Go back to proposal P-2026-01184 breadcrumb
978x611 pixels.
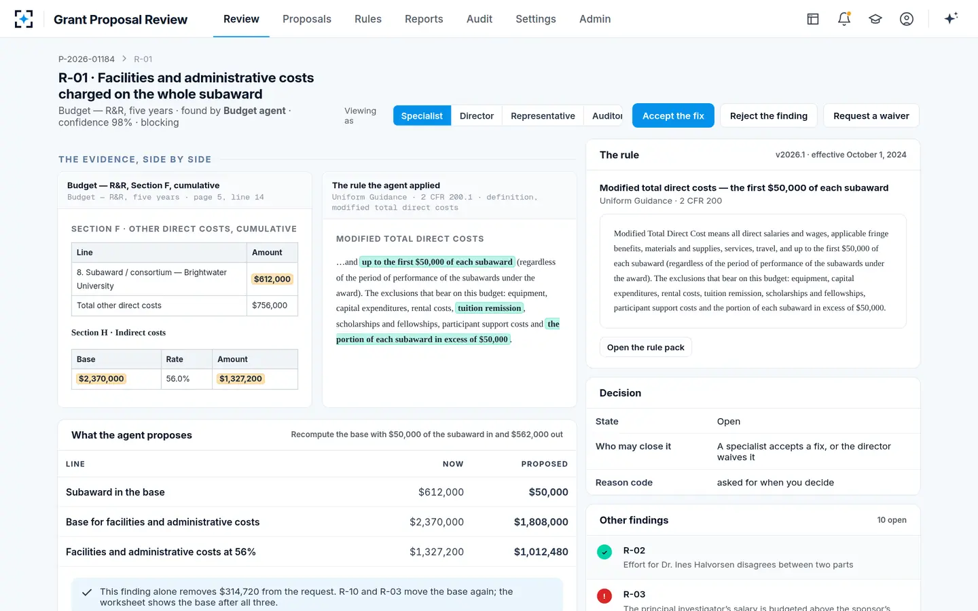point(86,59)
